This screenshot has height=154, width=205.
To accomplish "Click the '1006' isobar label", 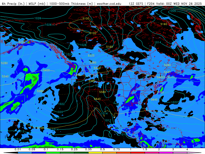I will pos(172,11).
